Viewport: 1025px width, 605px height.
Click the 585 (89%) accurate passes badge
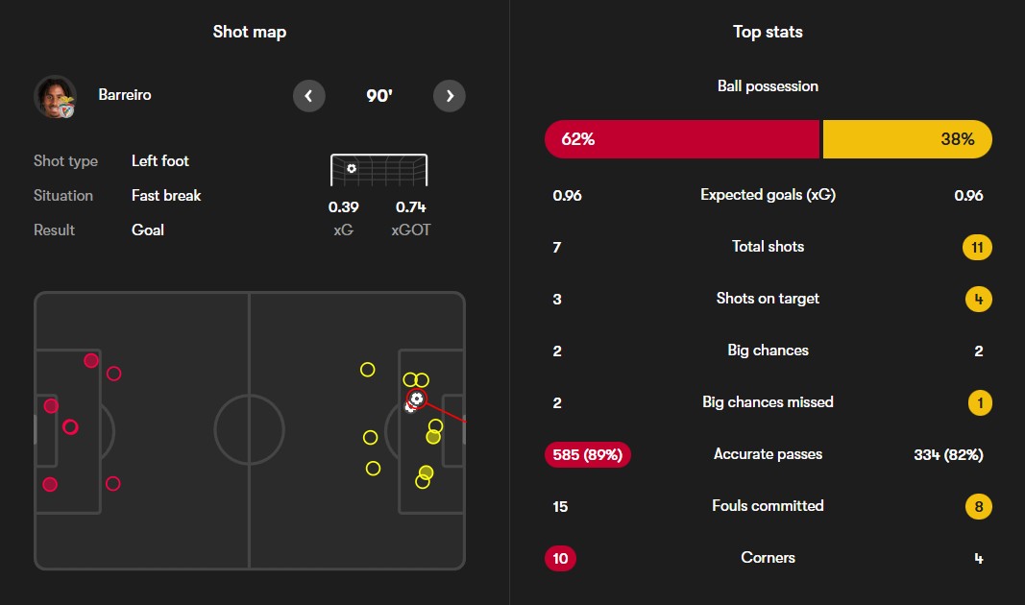588,454
